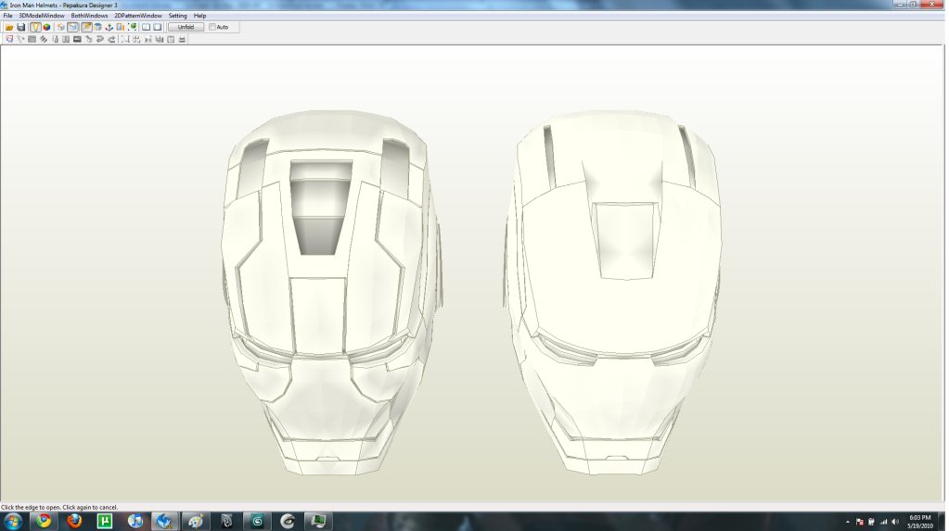
Task: Click the undo arrow icon
Action: pyautogui.click(x=100, y=39)
